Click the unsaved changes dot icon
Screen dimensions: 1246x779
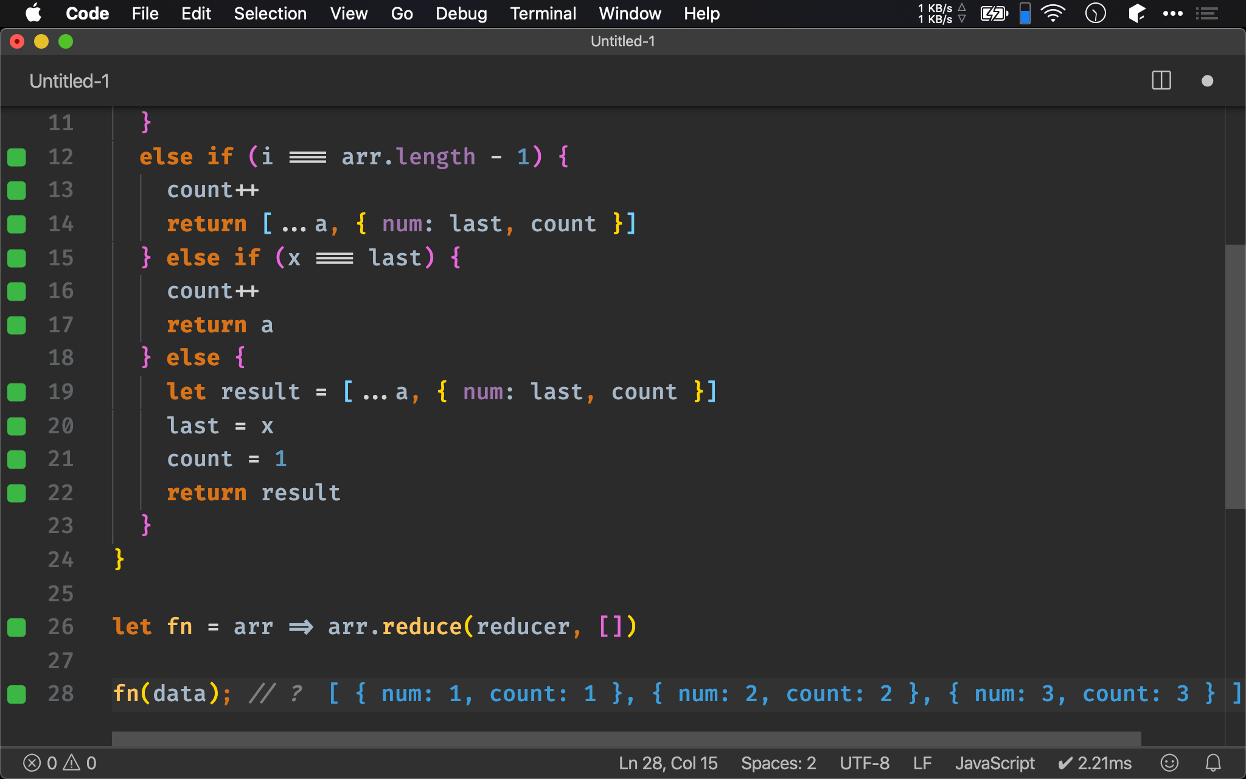coord(1207,81)
